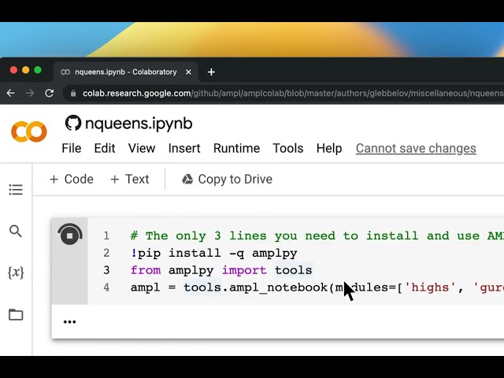Viewport: 504px width, 378px height.
Task: Click the nqueens.ipynb notebook title
Action: coord(139,124)
